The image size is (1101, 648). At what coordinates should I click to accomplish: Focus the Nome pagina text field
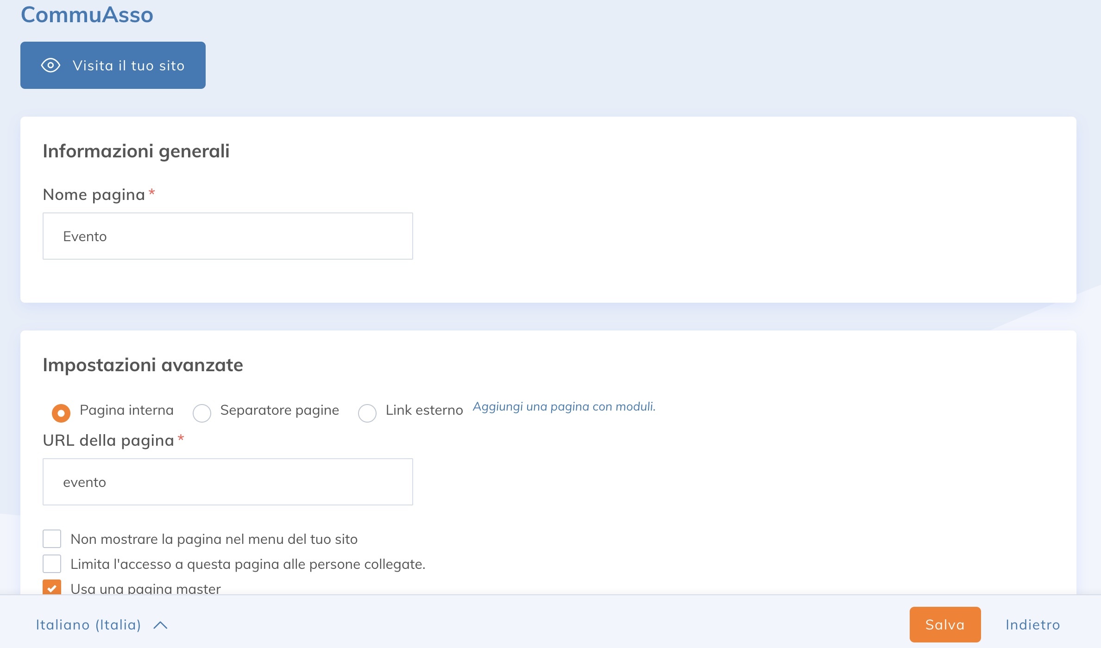click(227, 236)
